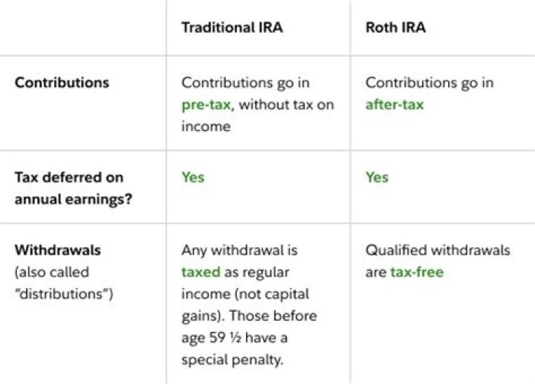This screenshot has width=535, height=384.
Task: Click the "Qualified withdrawals" text
Action: tap(438, 250)
